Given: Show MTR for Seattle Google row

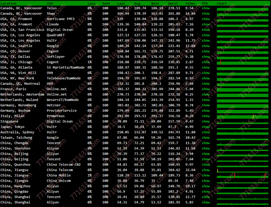Looking at the screenshot, I should pos(206,46).
